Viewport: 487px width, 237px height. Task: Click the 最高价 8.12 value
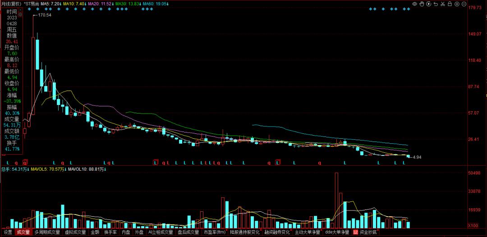pyautogui.click(x=12, y=65)
